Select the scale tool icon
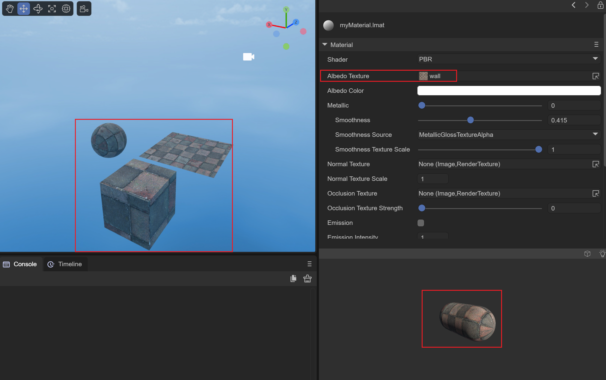 click(52, 9)
